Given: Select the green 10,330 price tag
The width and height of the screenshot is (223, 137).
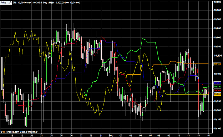Looking at the screenshot, I should click(217, 86).
